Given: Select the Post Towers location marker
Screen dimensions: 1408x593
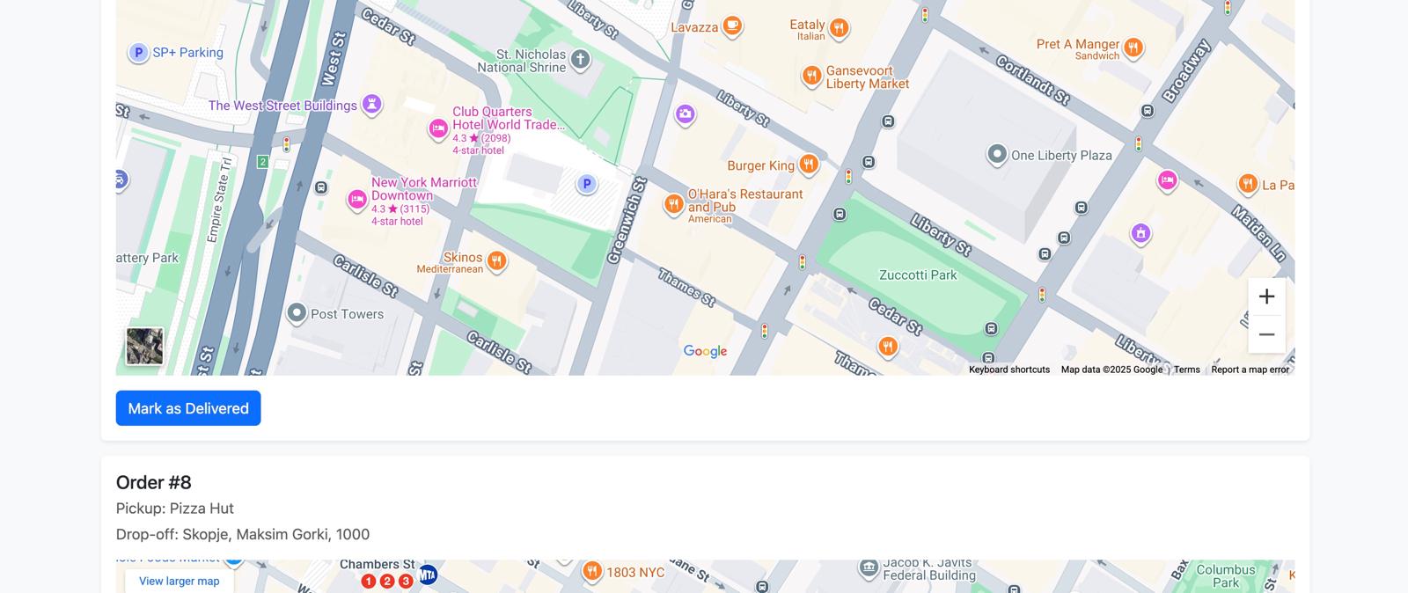Looking at the screenshot, I should [x=297, y=313].
